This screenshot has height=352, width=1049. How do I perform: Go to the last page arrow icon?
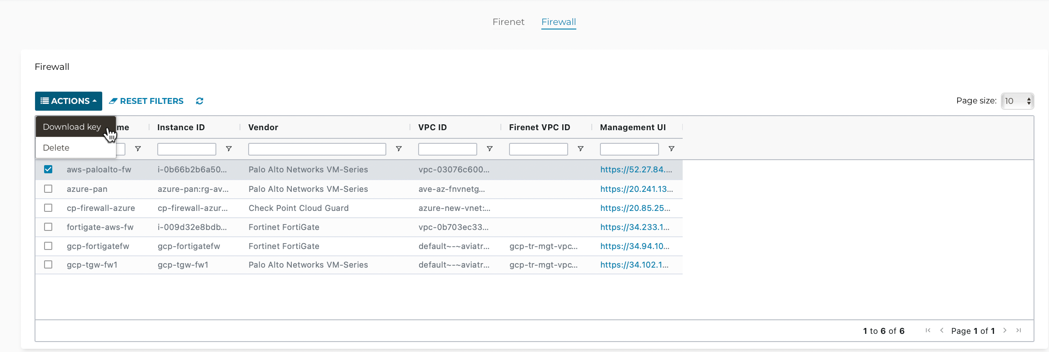1019,331
